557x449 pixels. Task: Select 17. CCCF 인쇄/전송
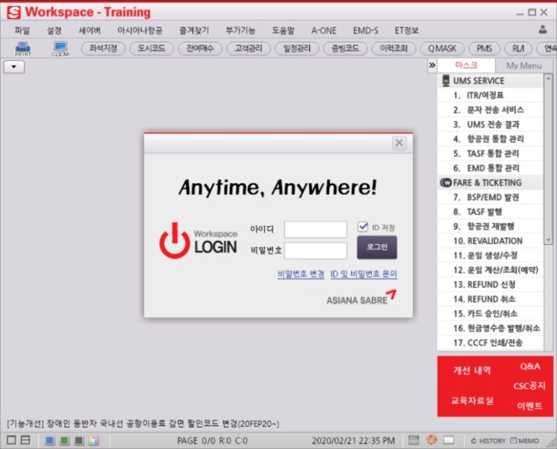pos(490,343)
